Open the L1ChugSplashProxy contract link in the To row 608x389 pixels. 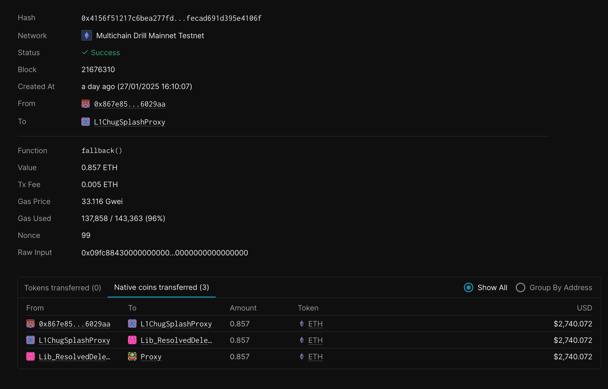129,122
